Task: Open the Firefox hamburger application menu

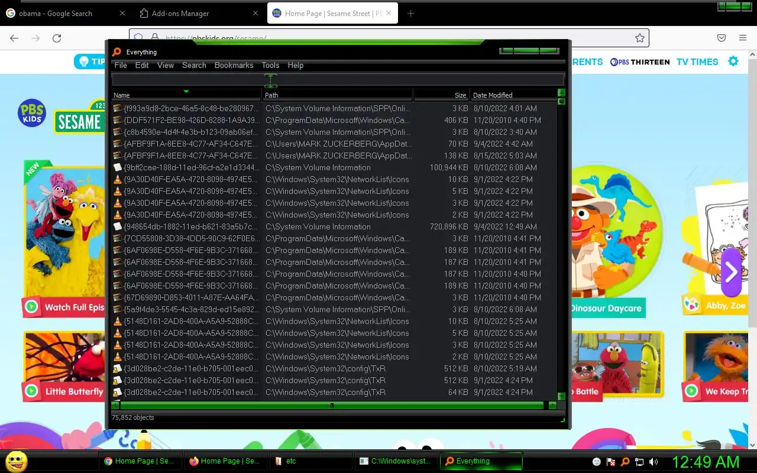Action: tap(743, 38)
